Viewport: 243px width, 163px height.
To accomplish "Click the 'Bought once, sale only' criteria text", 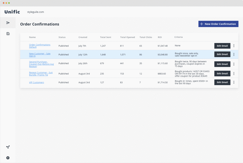I will 187,54.
